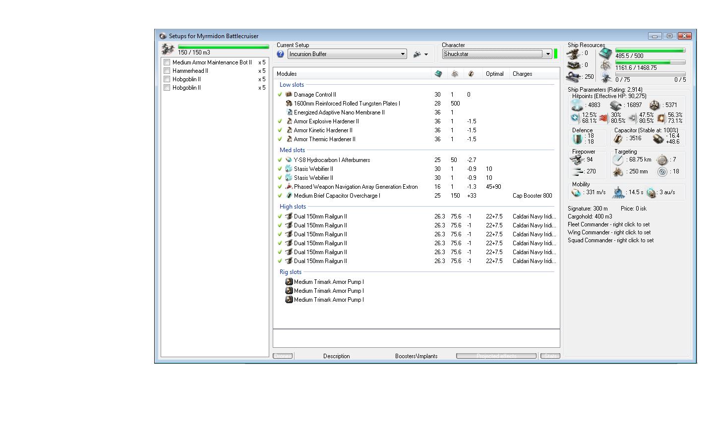The width and height of the screenshot is (714, 431).
Task: Click the capacitor column header icon
Action: 471,74
